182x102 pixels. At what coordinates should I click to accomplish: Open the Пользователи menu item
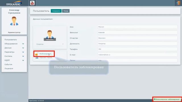point(11,40)
